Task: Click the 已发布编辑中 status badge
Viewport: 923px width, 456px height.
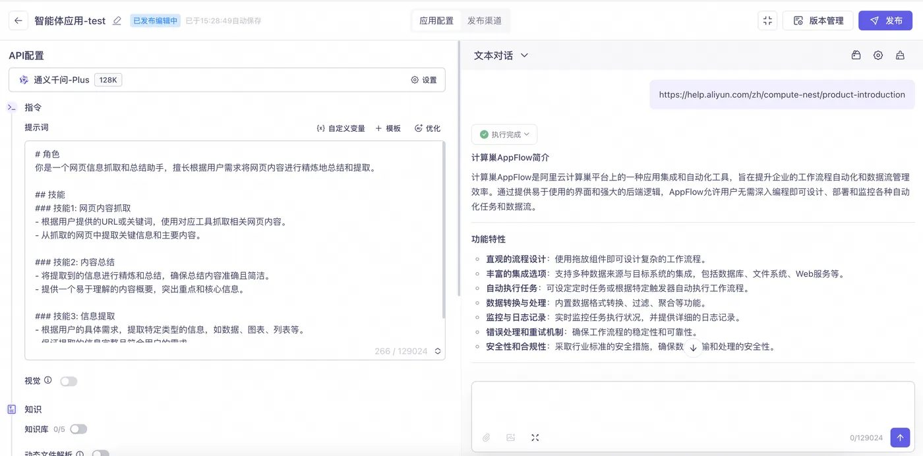Action: [x=155, y=20]
